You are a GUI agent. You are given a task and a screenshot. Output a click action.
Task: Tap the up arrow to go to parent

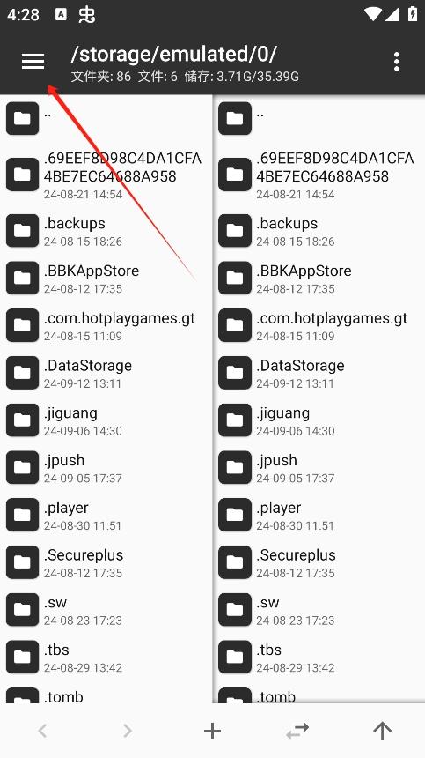coord(382,731)
